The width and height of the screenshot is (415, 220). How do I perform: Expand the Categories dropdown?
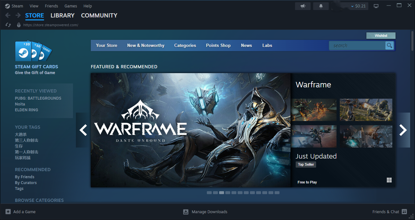185,45
